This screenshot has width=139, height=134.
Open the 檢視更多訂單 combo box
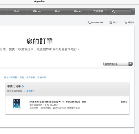tap(118, 64)
